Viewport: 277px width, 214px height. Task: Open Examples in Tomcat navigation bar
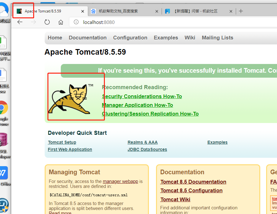point(166,38)
